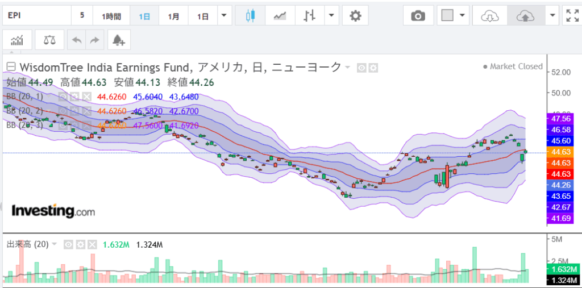Load chart from the cloud
582x288 pixels.
point(489,15)
